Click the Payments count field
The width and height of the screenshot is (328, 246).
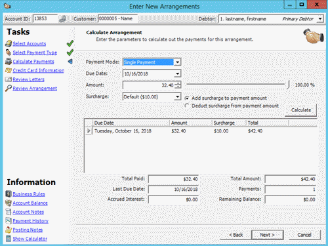pyautogui.click(x=291, y=190)
